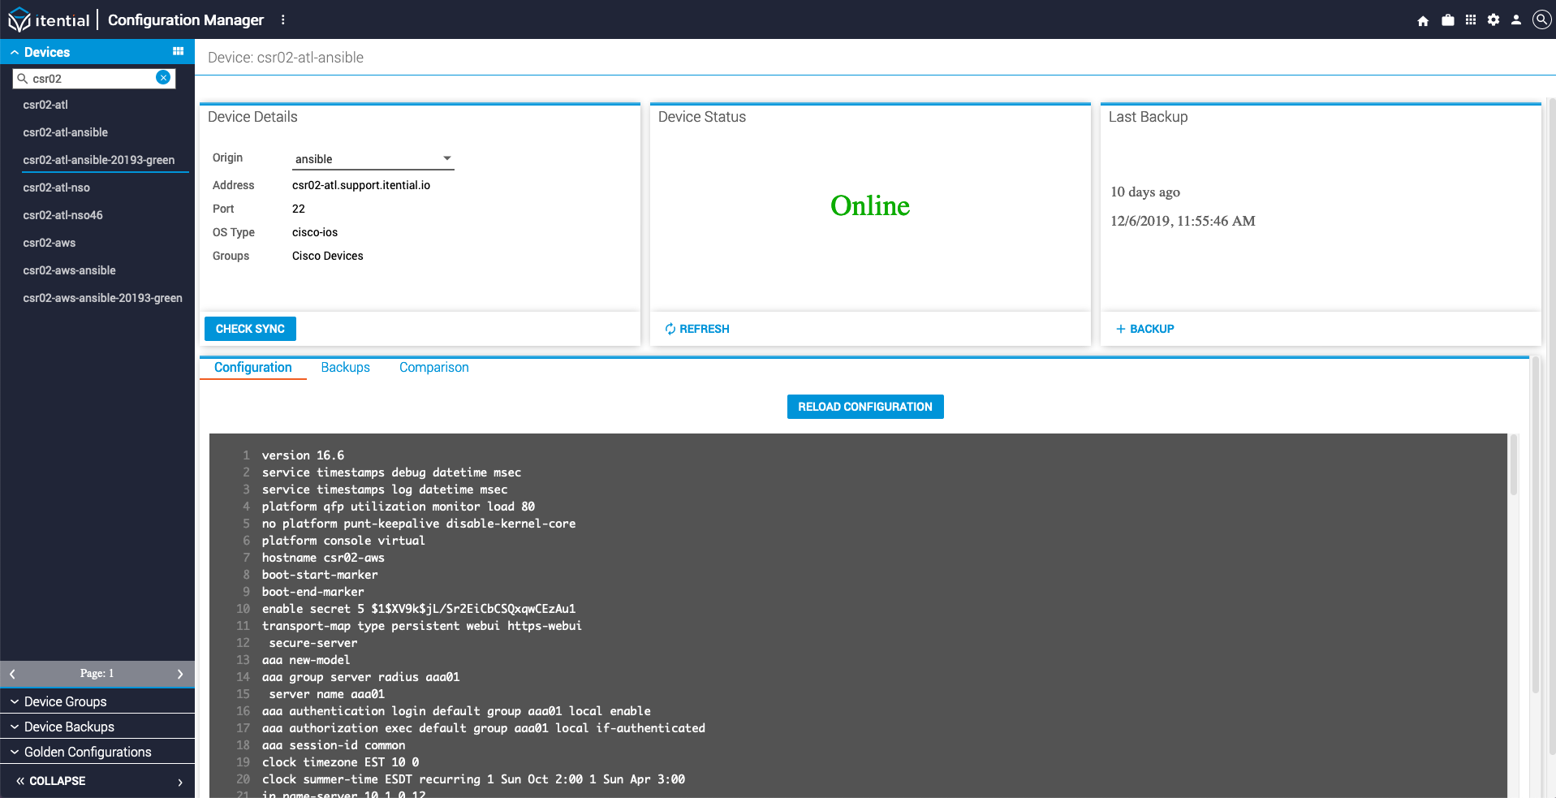
Task: Open the apps grid icon in header
Action: coord(1470,20)
